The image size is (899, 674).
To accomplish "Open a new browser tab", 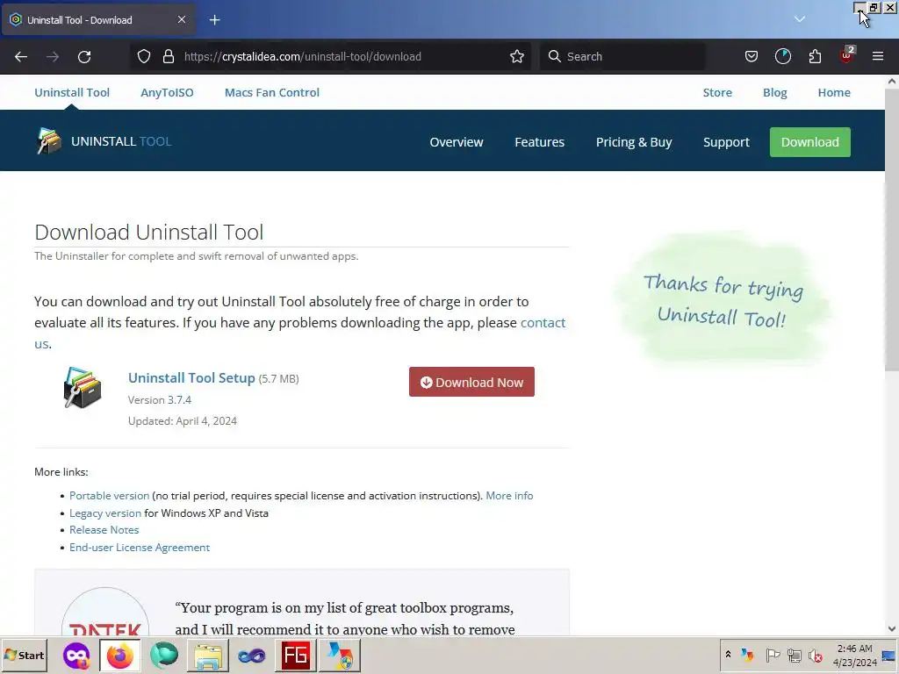I will pyautogui.click(x=214, y=20).
